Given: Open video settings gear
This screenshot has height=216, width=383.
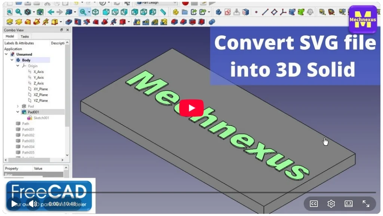Looking at the screenshot, I should [331, 204].
